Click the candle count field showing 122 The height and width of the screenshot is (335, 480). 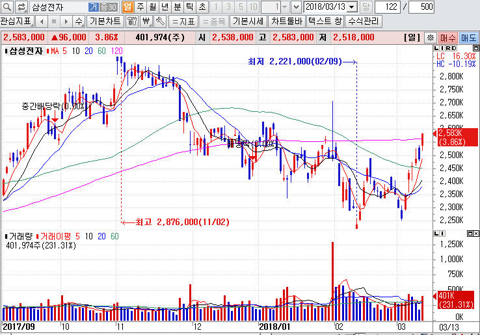[388, 7]
